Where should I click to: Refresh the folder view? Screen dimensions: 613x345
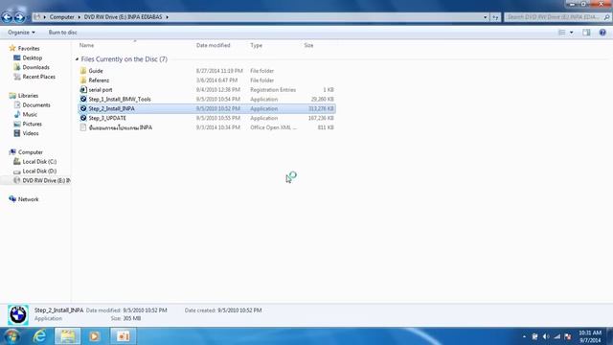[495, 17]
